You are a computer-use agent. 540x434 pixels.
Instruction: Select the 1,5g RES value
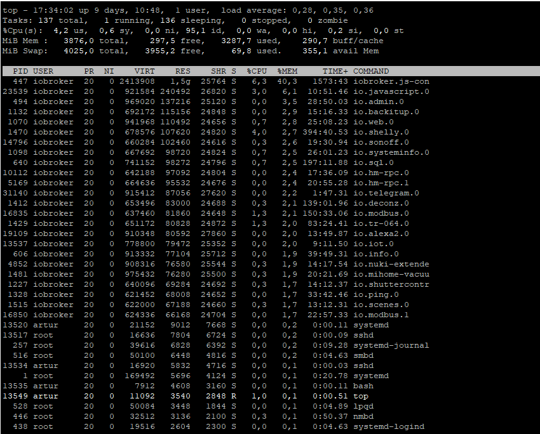pyautogui.click(x=180, y=81)
